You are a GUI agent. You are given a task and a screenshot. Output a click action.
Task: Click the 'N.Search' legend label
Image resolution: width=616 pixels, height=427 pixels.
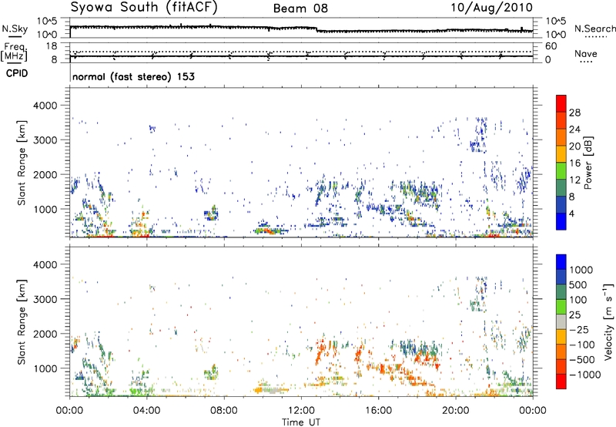[594, 29]
